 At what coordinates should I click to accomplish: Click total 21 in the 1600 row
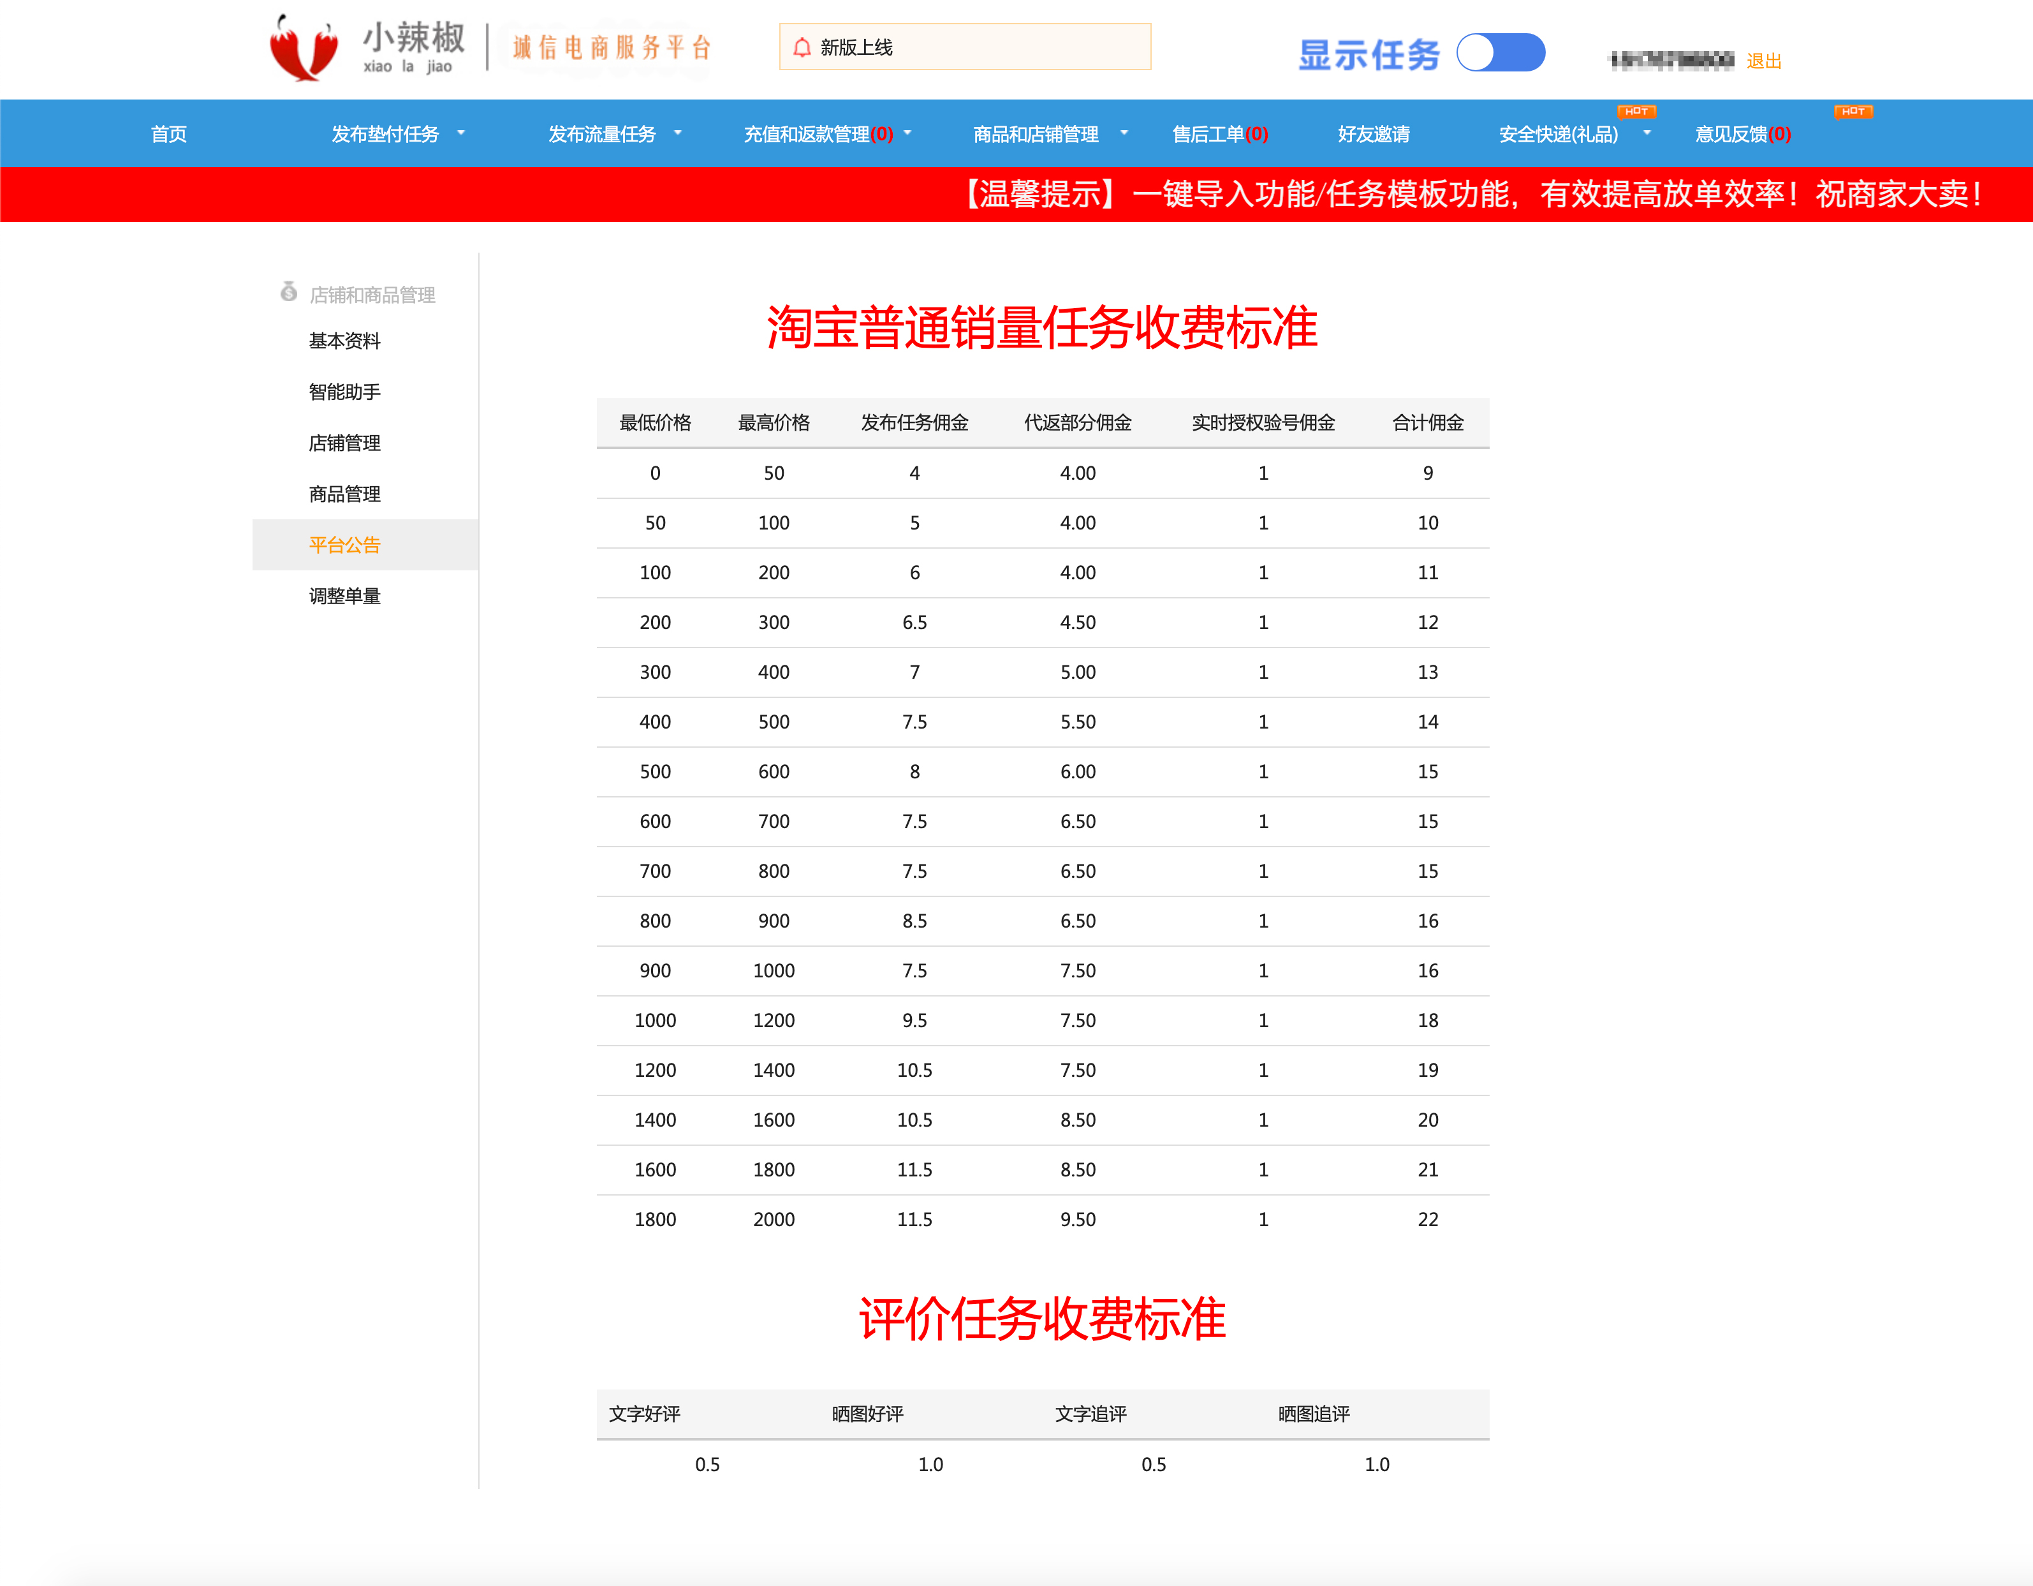pyautogui.click(x=1428, y=1169)
